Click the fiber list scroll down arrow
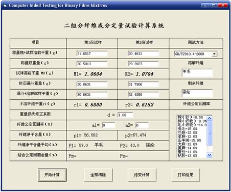The image size is (231, 192). [210, 155]
